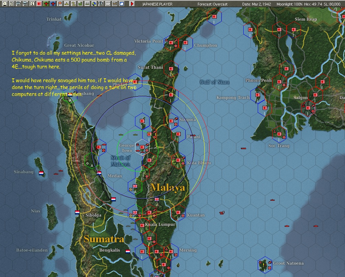
Task: Click the double yellow ships toolbar icon
Action: click(74, 3)
